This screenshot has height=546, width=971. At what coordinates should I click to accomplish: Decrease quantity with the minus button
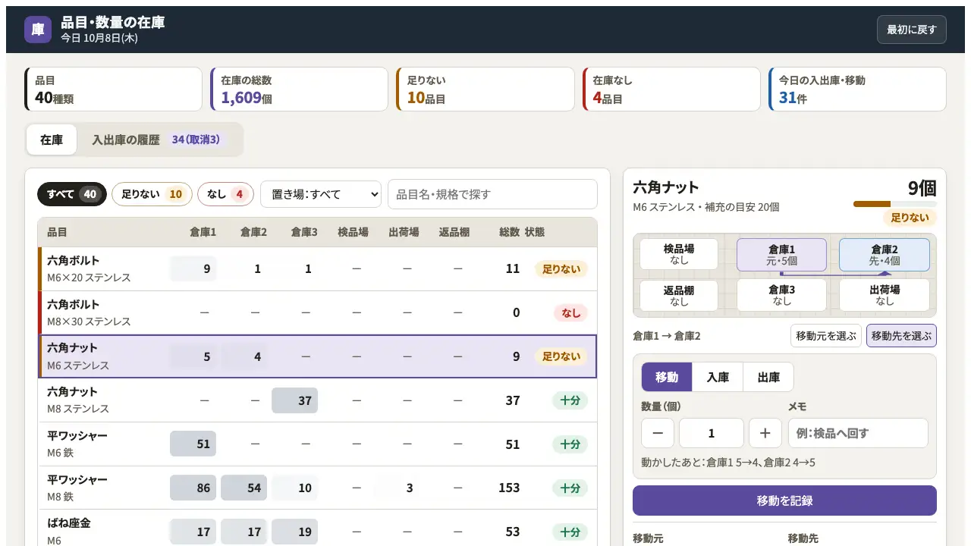point(658,433)
